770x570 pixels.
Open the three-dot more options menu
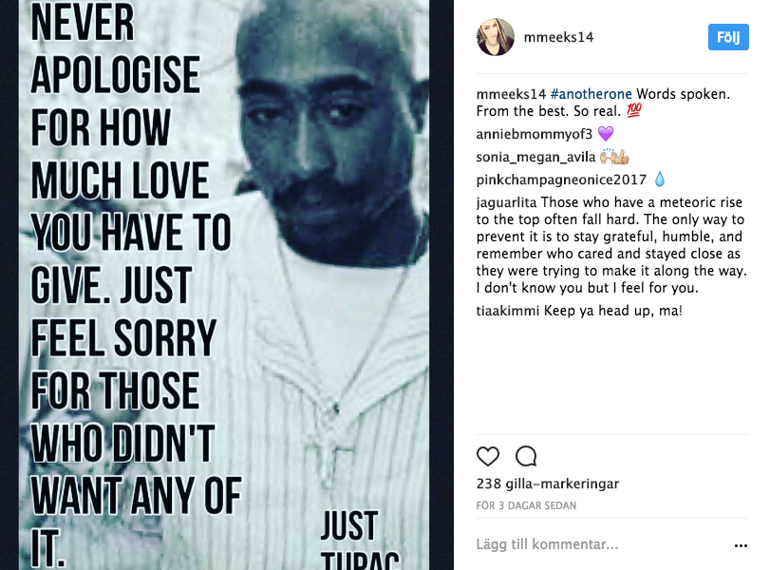pyautogui.click(x=741, y=545)
